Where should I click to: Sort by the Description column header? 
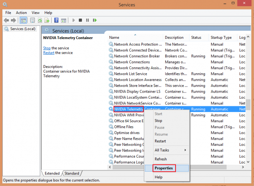click(x=176, y=38)
